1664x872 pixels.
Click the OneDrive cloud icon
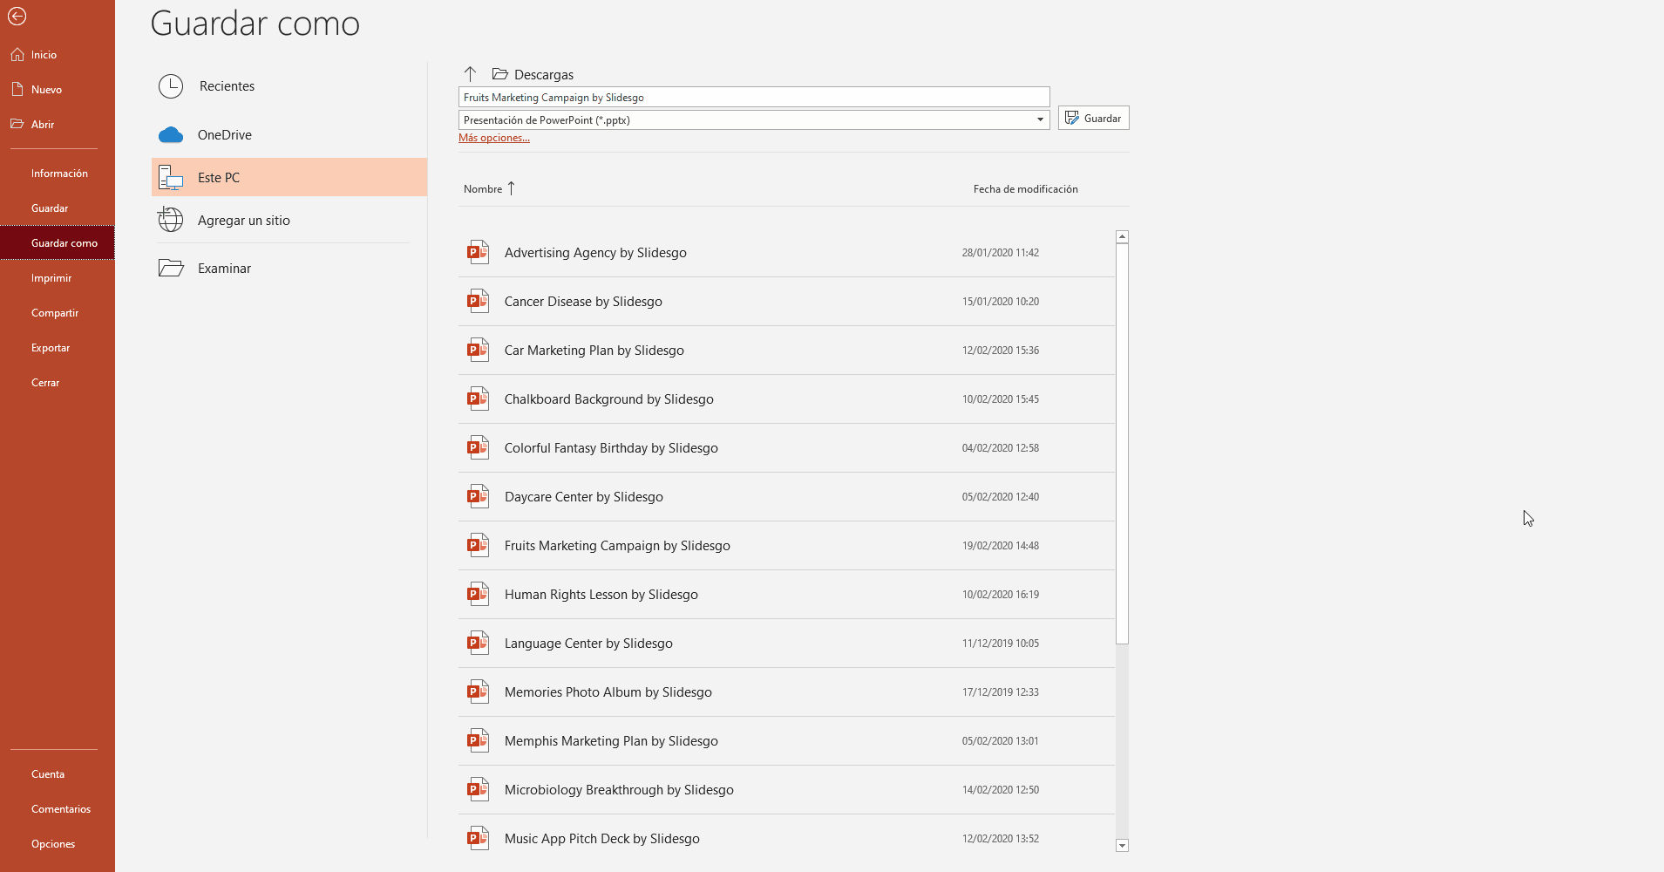(171, 135)
